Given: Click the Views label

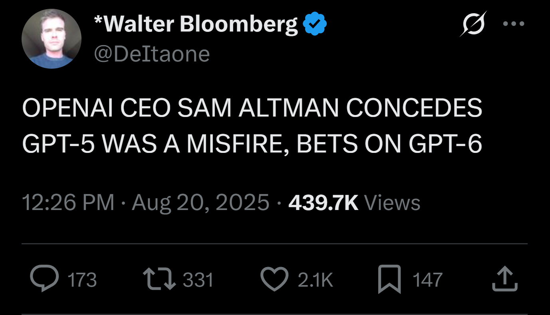Looking at the screenshot, I should [x=392, y=203].
